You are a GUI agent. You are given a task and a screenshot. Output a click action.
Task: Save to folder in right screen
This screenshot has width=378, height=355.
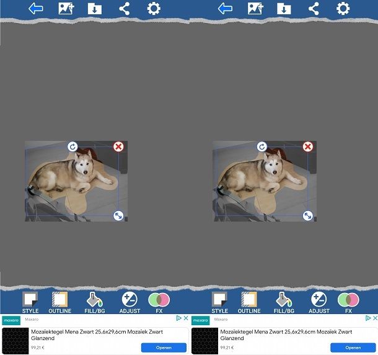284,9
